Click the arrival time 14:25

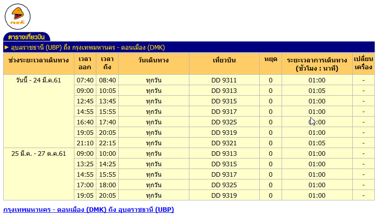pyautogui.click(x=107, y=164)
